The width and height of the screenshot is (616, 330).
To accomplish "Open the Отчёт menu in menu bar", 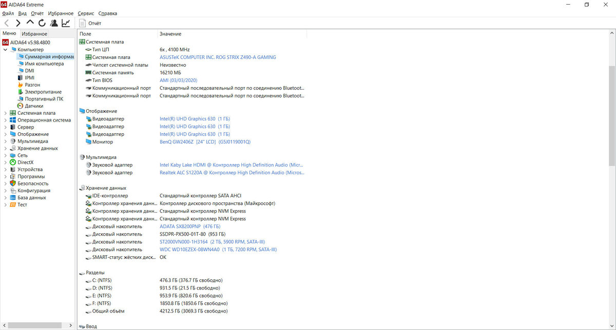I will [x=37, y=13].
